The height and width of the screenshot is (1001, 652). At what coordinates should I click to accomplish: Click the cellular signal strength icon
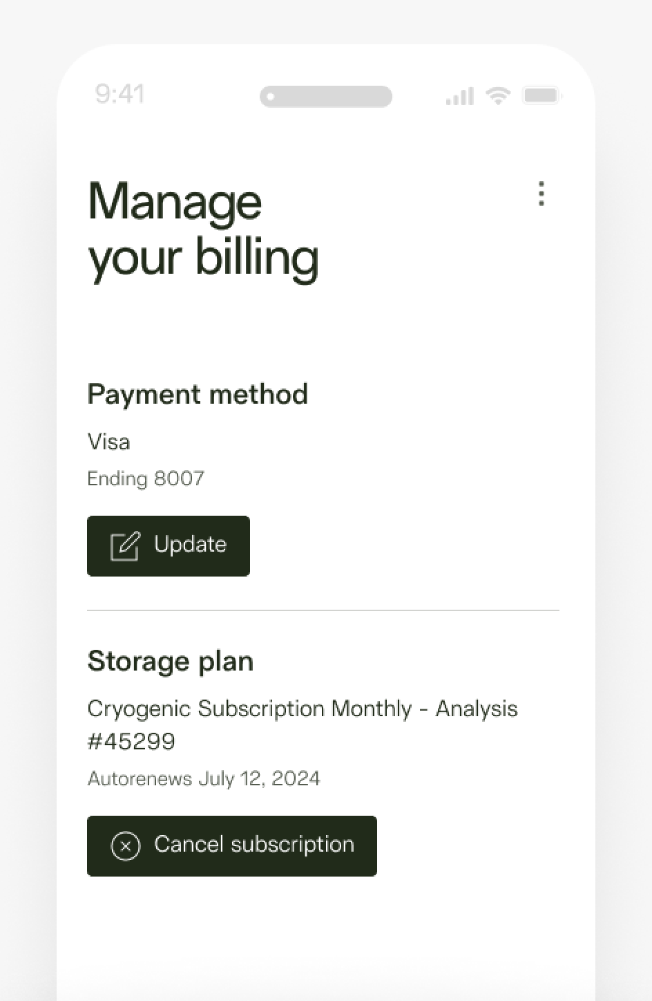458,96
